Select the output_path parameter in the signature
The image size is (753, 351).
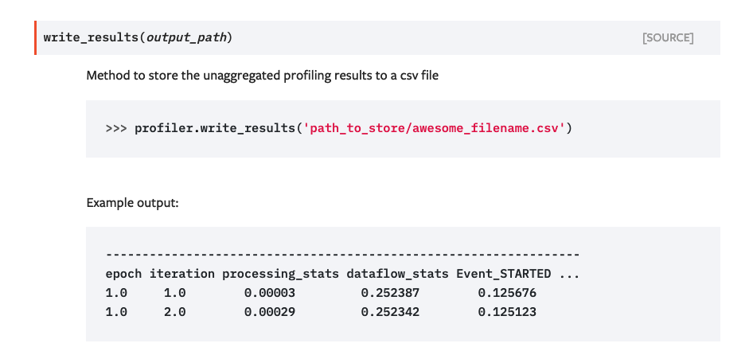click(186, 37)
